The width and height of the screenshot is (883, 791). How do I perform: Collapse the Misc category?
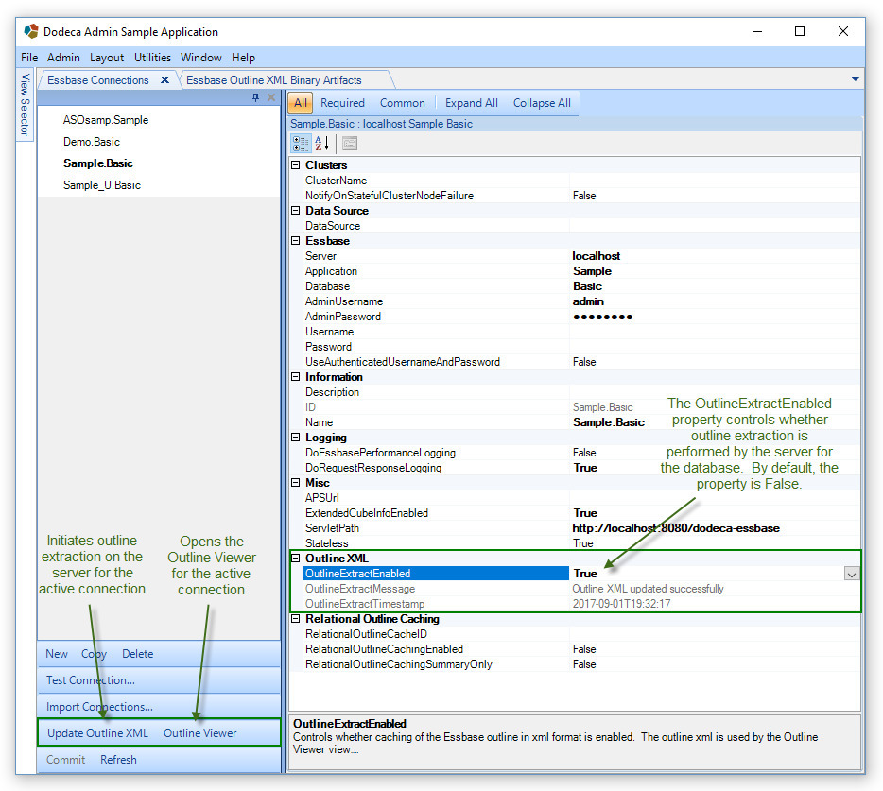(x=295, y=483)
